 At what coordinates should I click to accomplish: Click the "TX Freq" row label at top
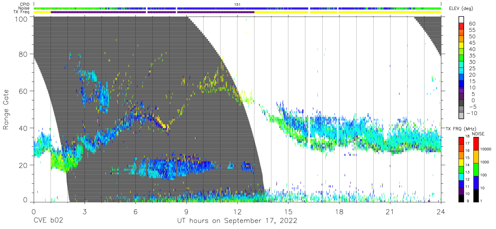(x=22, y=12)
